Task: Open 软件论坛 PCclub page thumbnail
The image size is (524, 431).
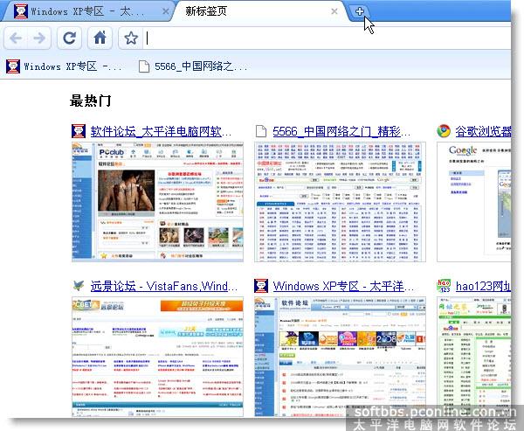Action: tap(157, 202)
